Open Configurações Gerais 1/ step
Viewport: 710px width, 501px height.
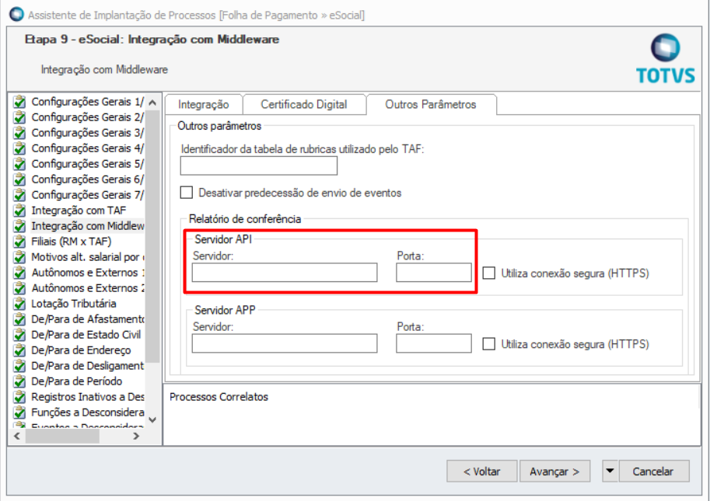[87, 102]
